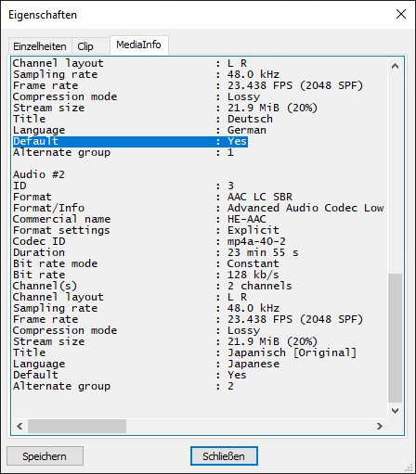Click the 'Format settings : Explicit' line
Viewport: 416px width, 474px height.
click(146, 230)
